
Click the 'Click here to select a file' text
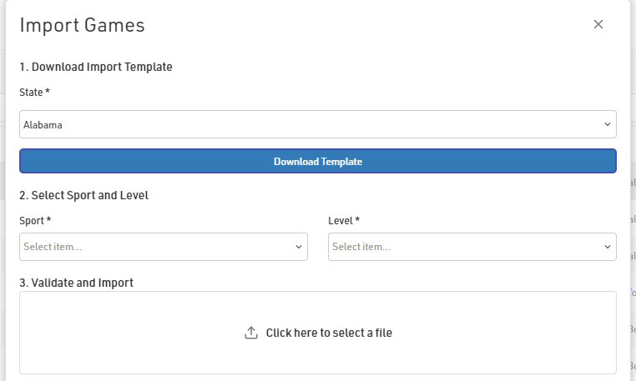329,333
